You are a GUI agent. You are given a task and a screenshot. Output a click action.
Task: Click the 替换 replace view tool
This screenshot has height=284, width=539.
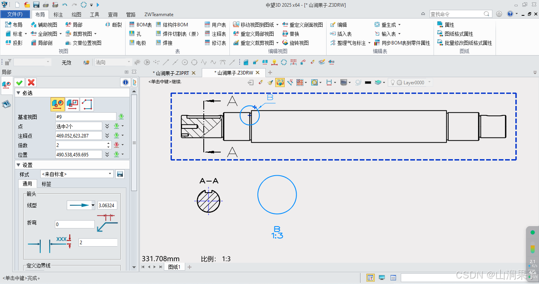291,34
